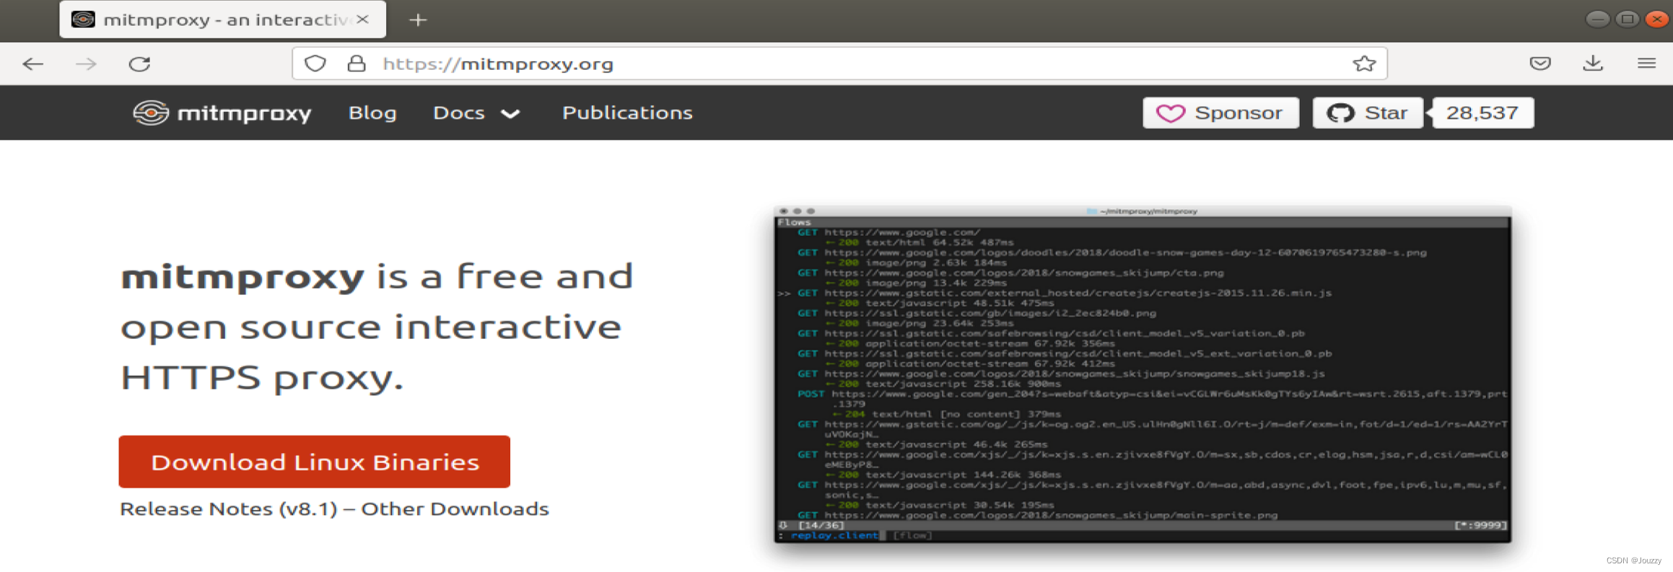Open Release Notes (v8.1) link
The height and width of the screenshot is (572, 1673).
pos(229,509)
